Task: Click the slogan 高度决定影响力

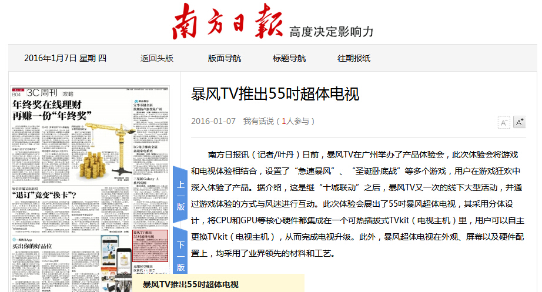Action: (x=332, y=32)
